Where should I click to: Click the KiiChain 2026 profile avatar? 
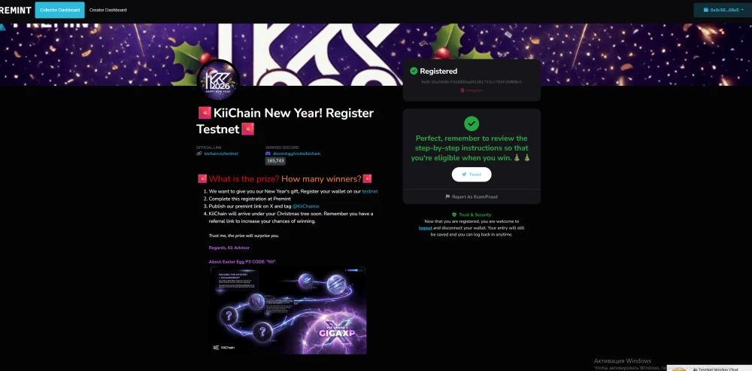[x=218, y=81]
